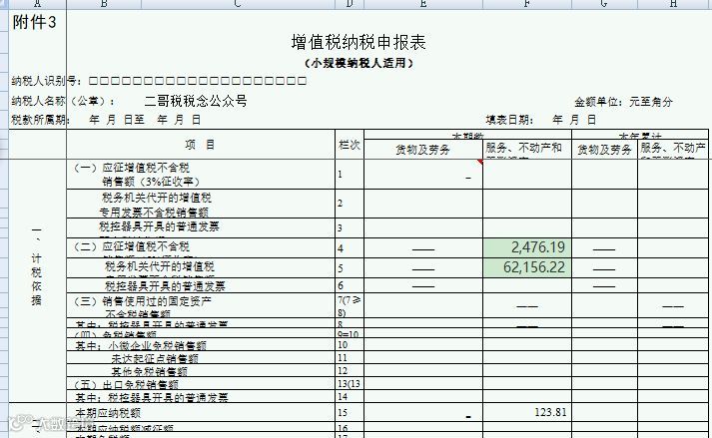Select 税务机关代开的增值税 cell in row 2

(201, 204)
